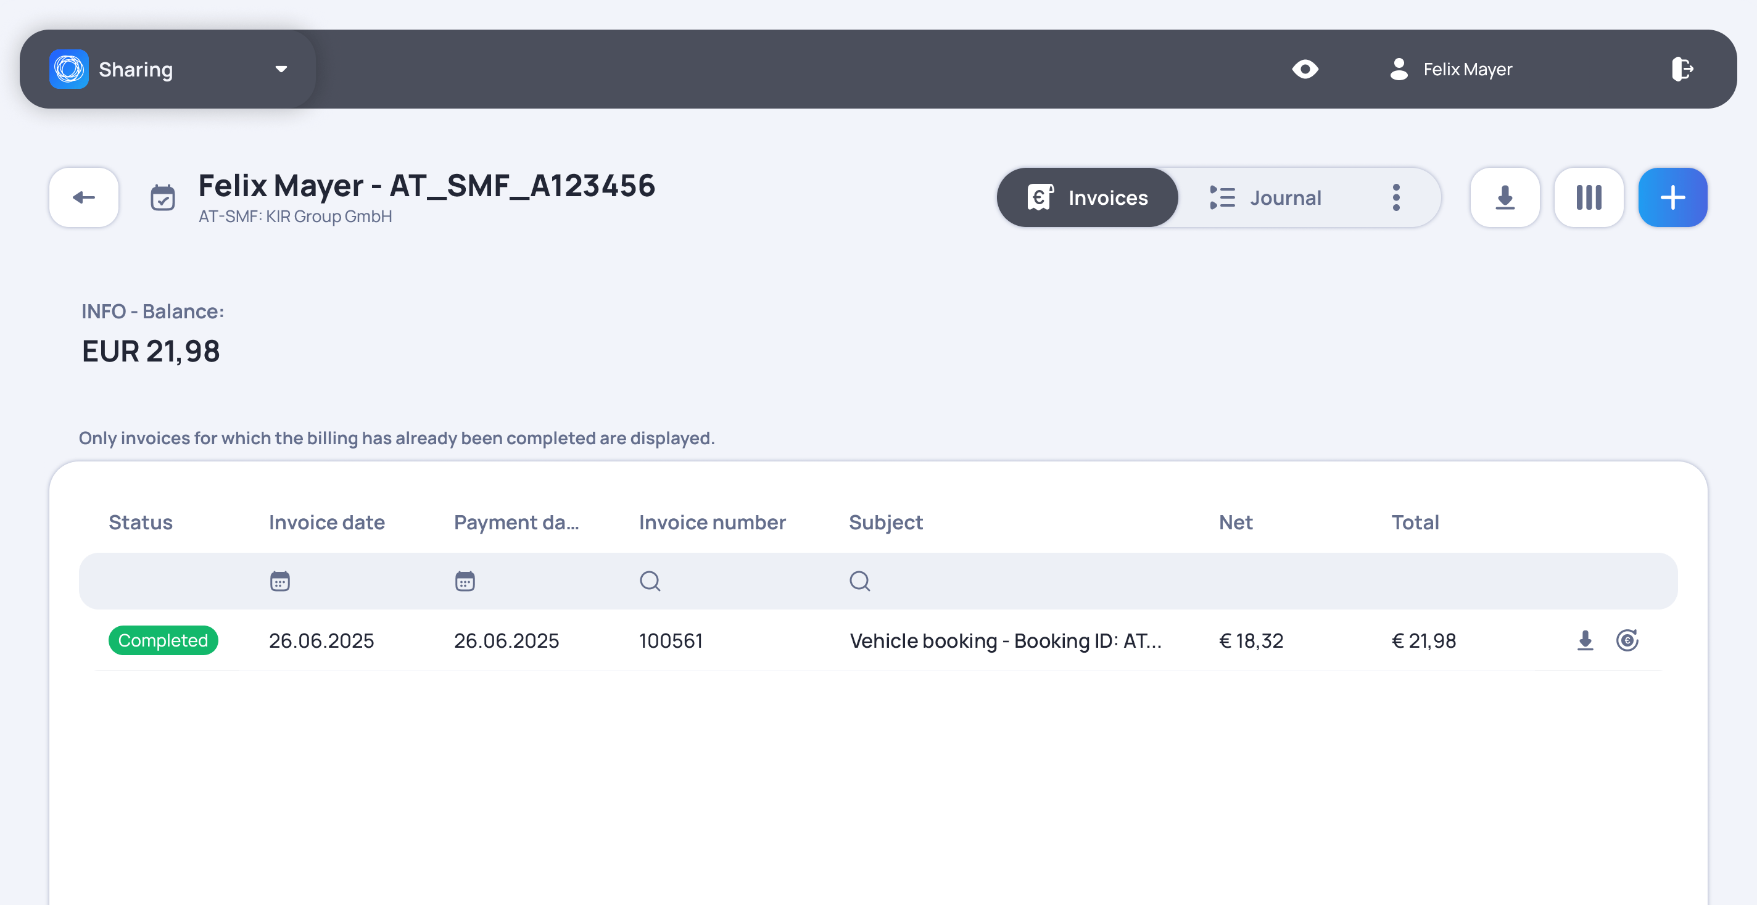Open the Sharing module dropdown arrow
This screenshot has width=1757, height=905.
[281, 69]
